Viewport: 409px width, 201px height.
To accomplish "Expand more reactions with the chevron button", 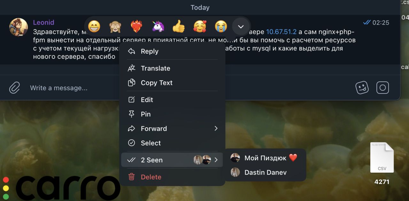I will click(x=241, y=26).
